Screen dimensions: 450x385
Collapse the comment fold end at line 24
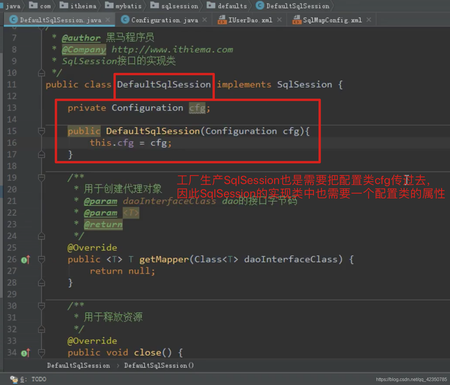click(x=42, y=236)
